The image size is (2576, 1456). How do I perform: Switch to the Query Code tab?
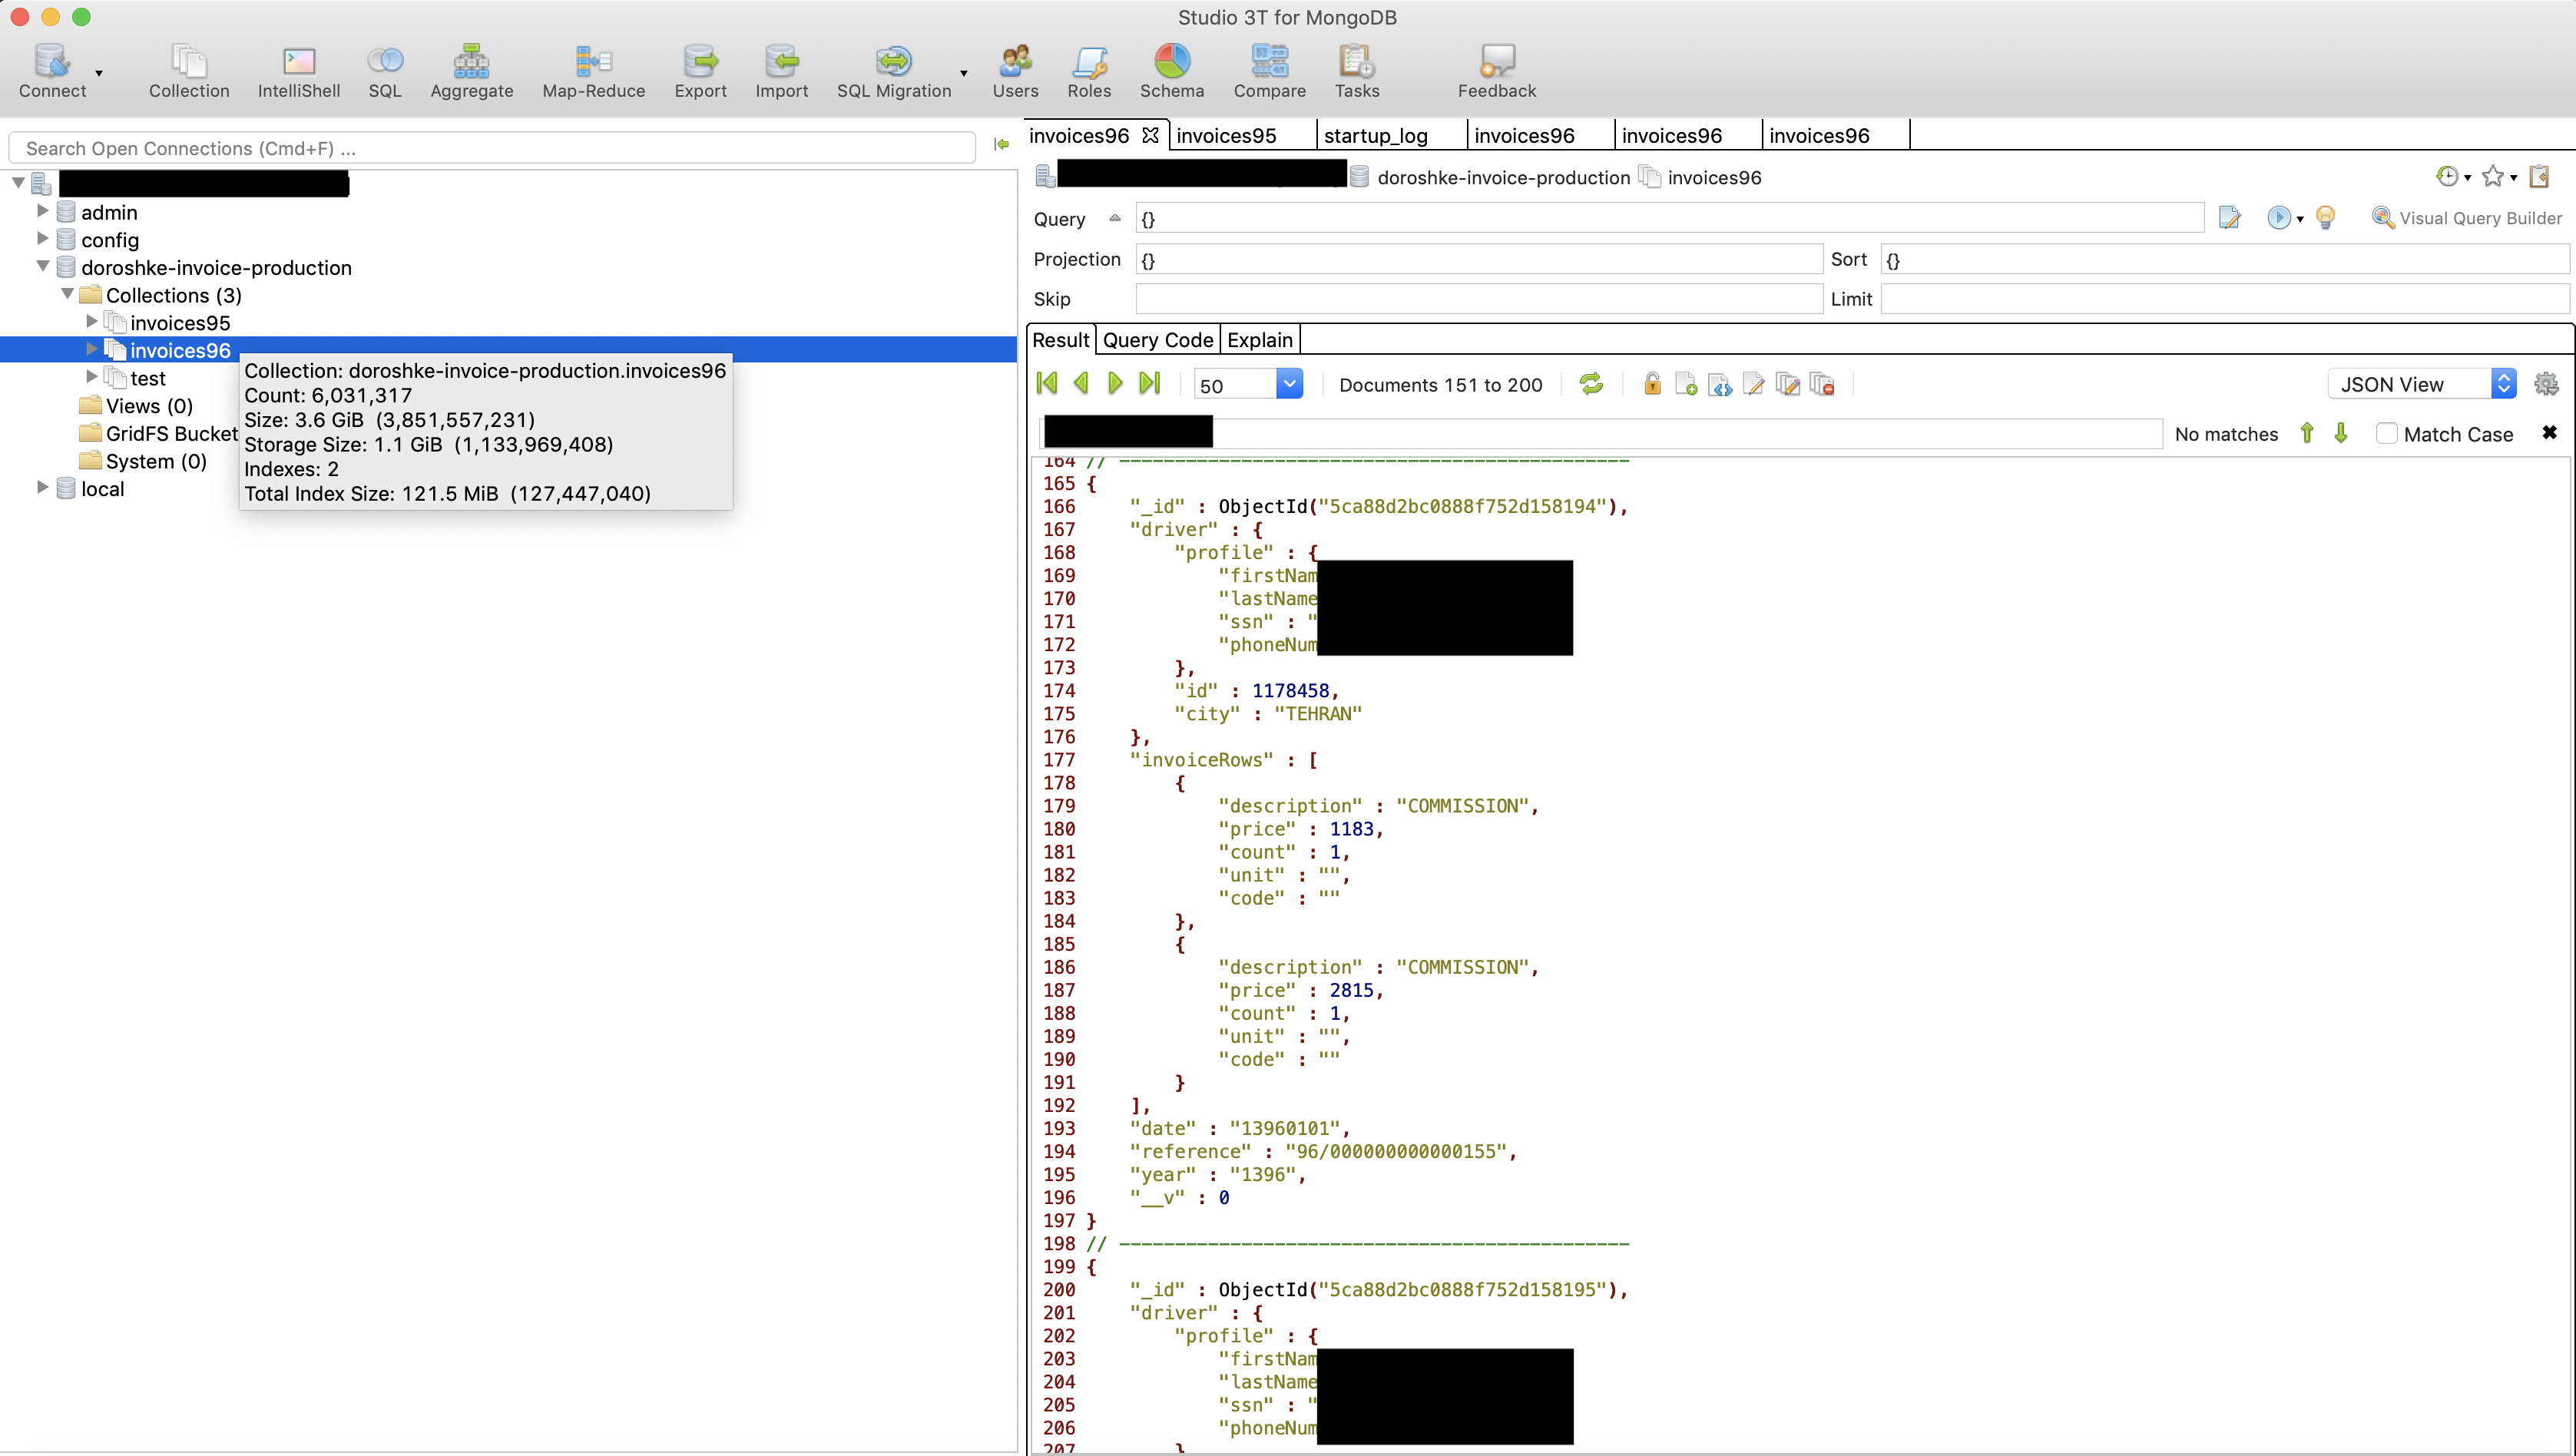click(x=1157, y=340)
